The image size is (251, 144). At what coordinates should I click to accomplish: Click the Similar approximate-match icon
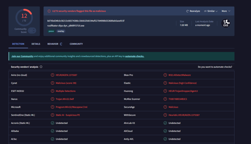(x=205, y=11)
